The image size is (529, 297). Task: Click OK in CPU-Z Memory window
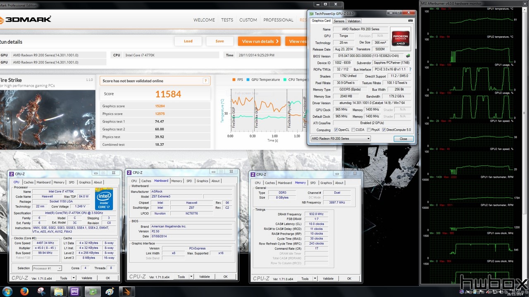point(349,278)
